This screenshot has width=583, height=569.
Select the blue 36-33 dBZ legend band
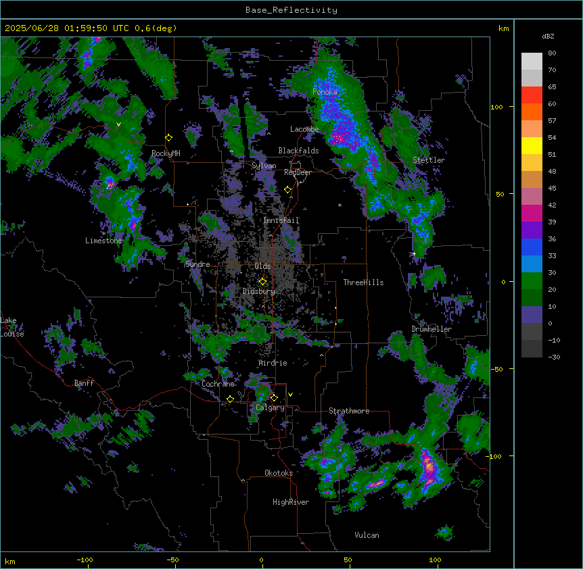pos(532,247)
